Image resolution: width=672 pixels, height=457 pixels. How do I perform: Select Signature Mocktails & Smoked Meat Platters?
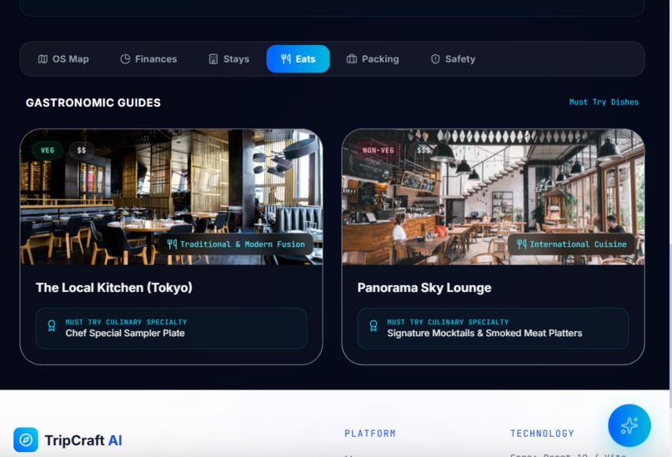(493, 329)
